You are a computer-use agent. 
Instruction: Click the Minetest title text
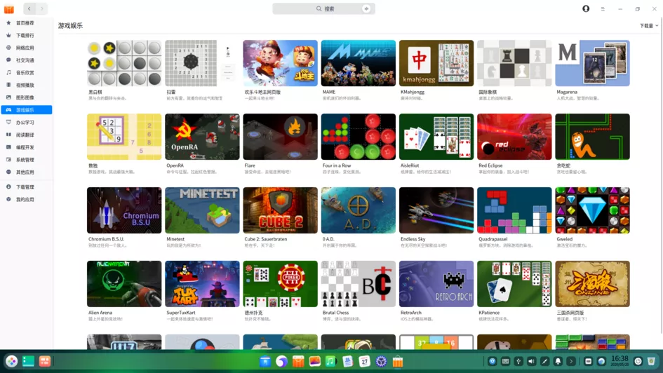pyautogui.click(x=175, y=239)
